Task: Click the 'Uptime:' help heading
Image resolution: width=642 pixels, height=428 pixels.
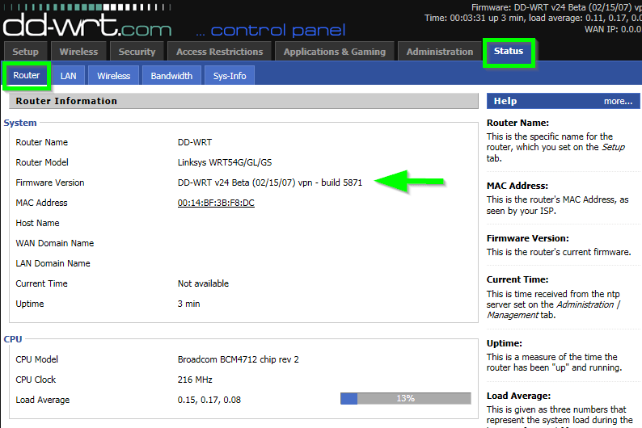Action: click(504, 343)
